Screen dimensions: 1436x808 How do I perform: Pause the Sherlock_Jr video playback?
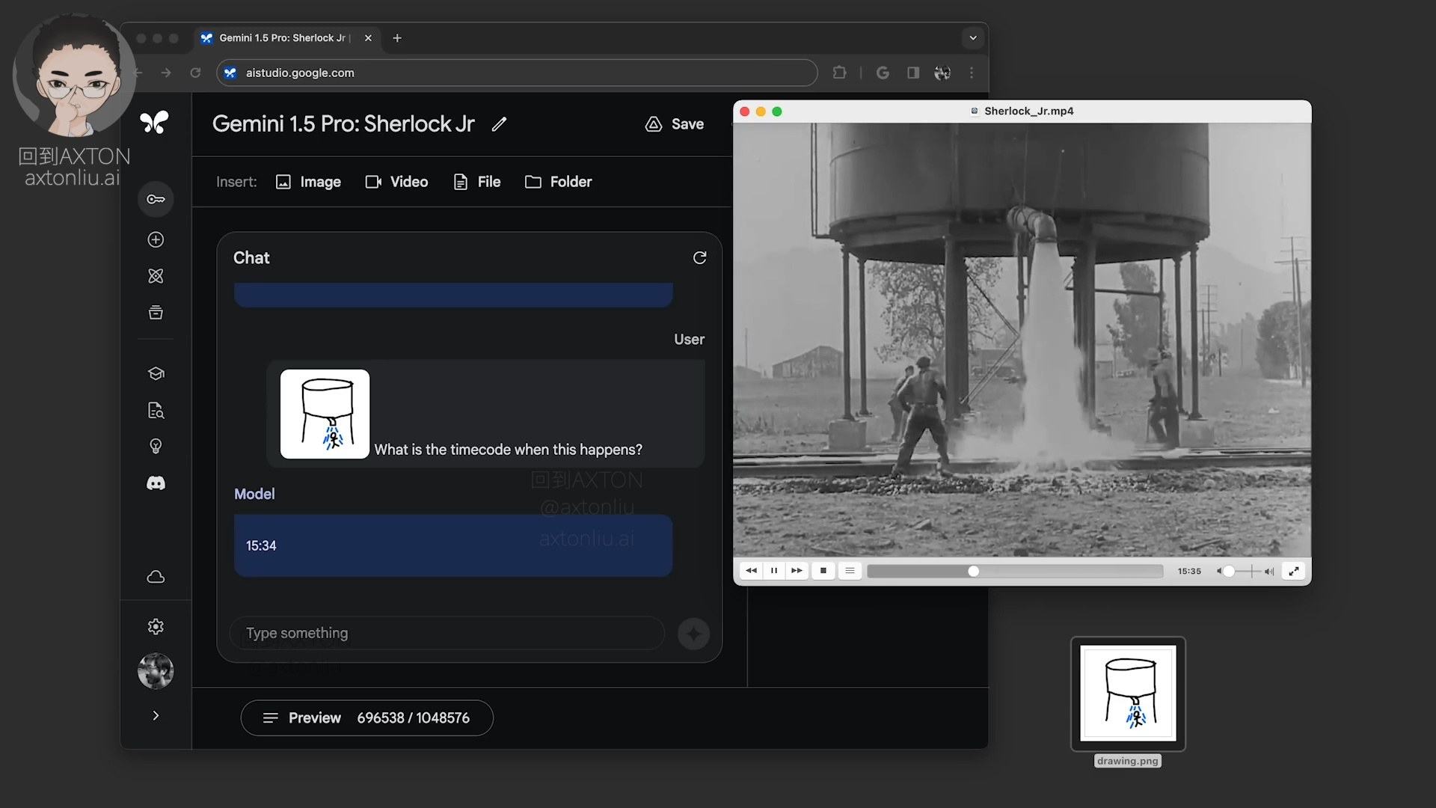point(774,571)
